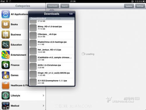This screenshot has width=146, height=110.
Task: Select the Healthcare scale icon
Action: 6,85
